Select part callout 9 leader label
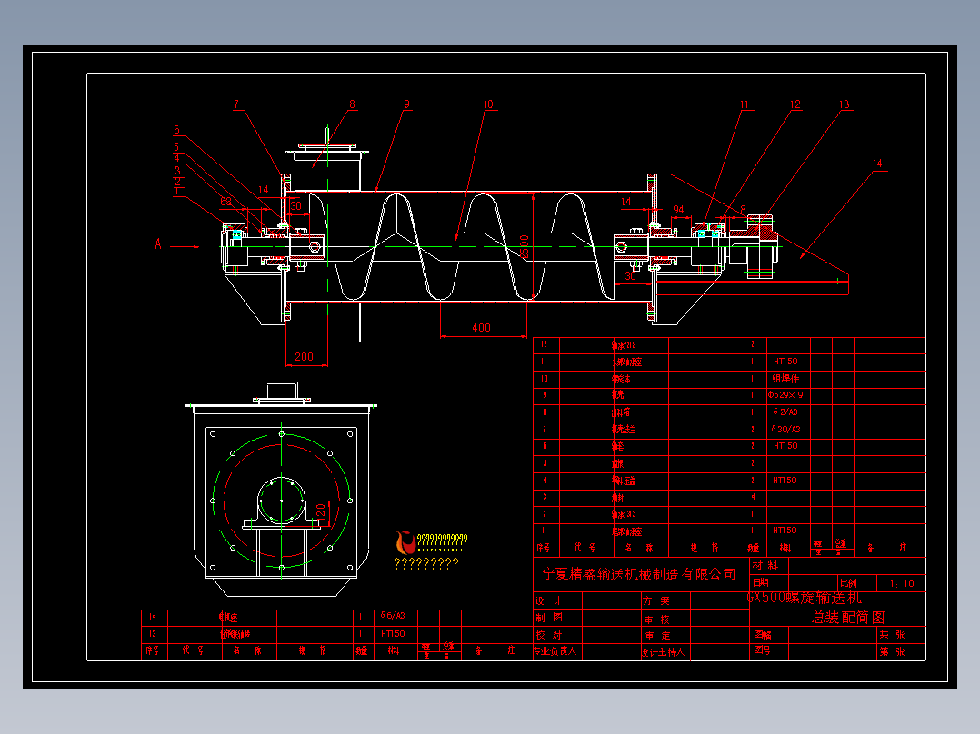The height and width of the screenshot is (734, 980). coord(407,104)
